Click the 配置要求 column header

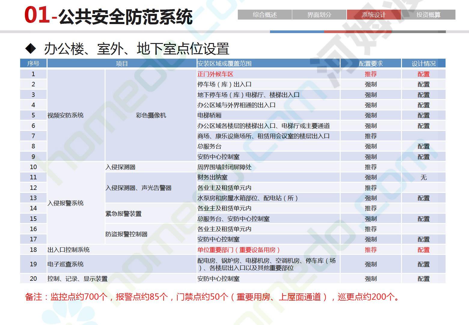[x=371, y=63]
